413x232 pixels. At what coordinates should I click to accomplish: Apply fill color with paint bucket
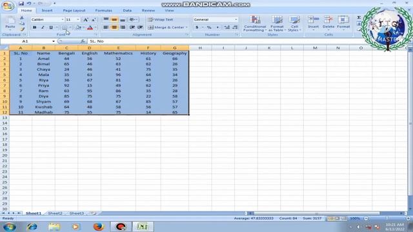(x=78, y=28)
